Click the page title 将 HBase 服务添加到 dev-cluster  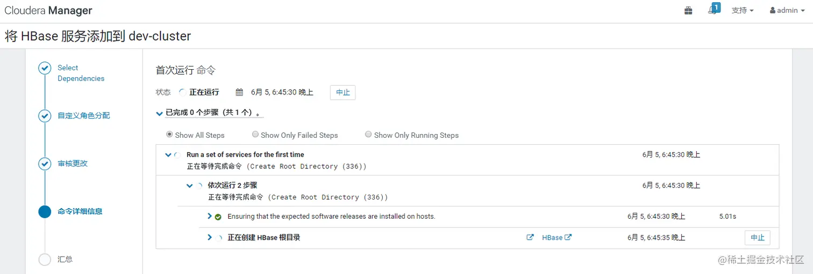click(98, 36)
